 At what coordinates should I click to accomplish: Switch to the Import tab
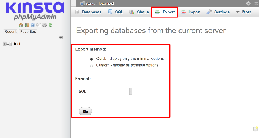191,12
